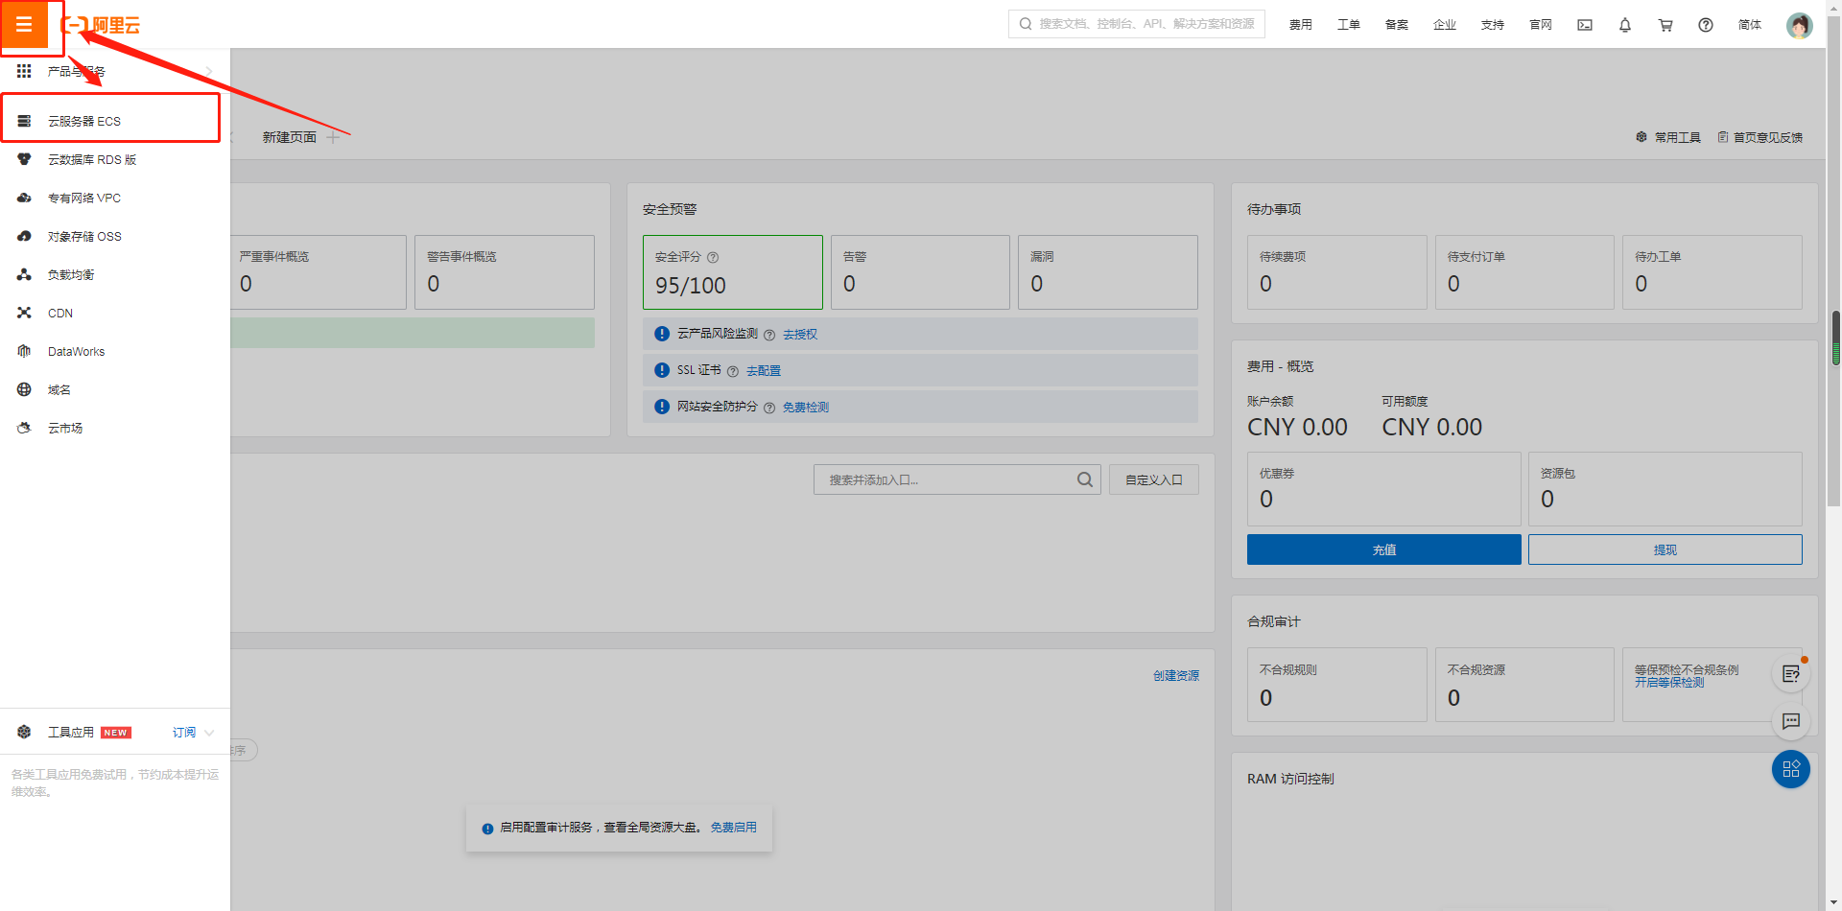Click the 提现 withdraw button
The width and height of the screenshot is (1842, 911).
click(1665, 549)
